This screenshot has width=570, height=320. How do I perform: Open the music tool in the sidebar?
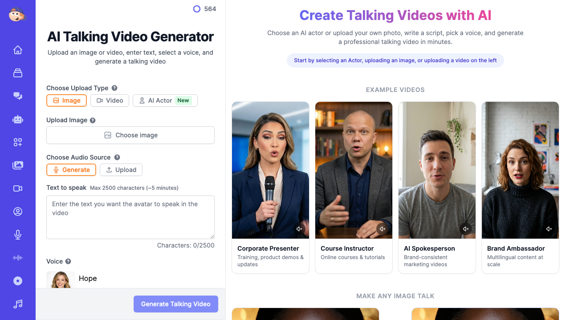[18, 304]
